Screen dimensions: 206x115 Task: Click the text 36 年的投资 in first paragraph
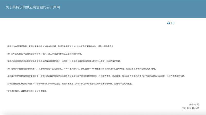pyautogui.click(x=78, y=46)
